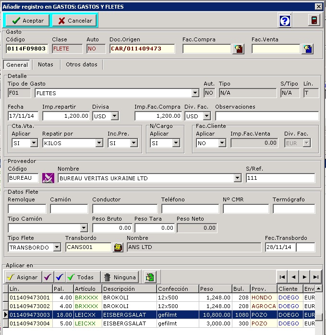Go to last record with navigation arrow
This screenshot has width=326, height=335.
[315, 277]
